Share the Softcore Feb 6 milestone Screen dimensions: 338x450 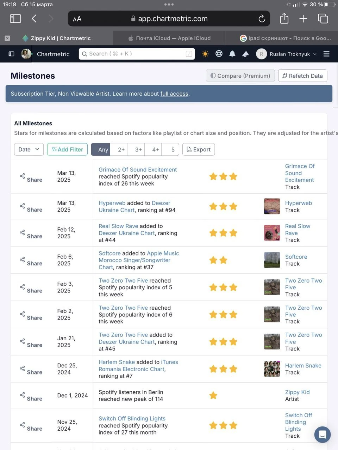31,262
